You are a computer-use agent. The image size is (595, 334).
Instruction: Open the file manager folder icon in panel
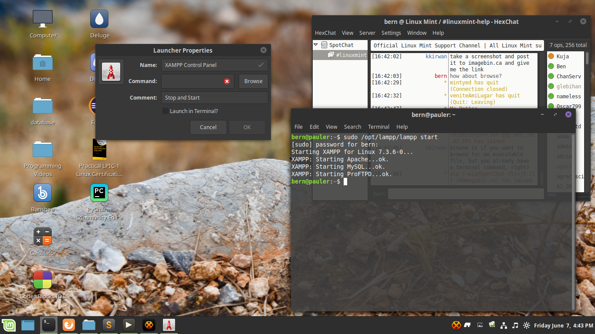tap(89, 325)
